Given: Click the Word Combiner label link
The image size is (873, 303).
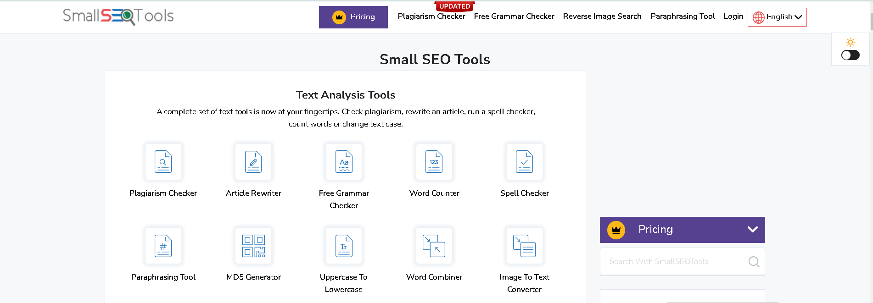Looking at the screenshot, I should pyautogui.click(x=434, y=277).
